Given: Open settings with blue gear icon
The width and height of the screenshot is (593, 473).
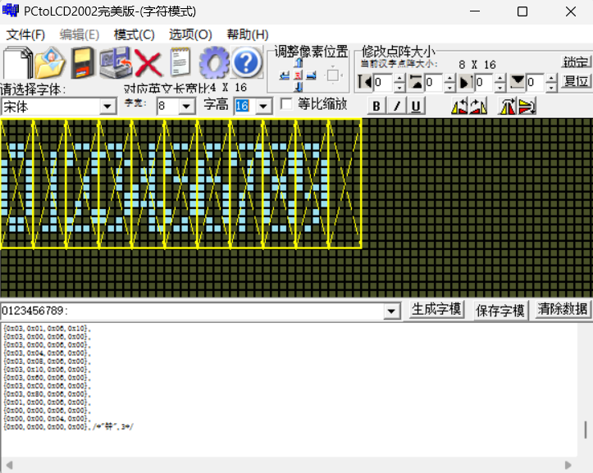Looking at the screenshot, I should 214,62.
